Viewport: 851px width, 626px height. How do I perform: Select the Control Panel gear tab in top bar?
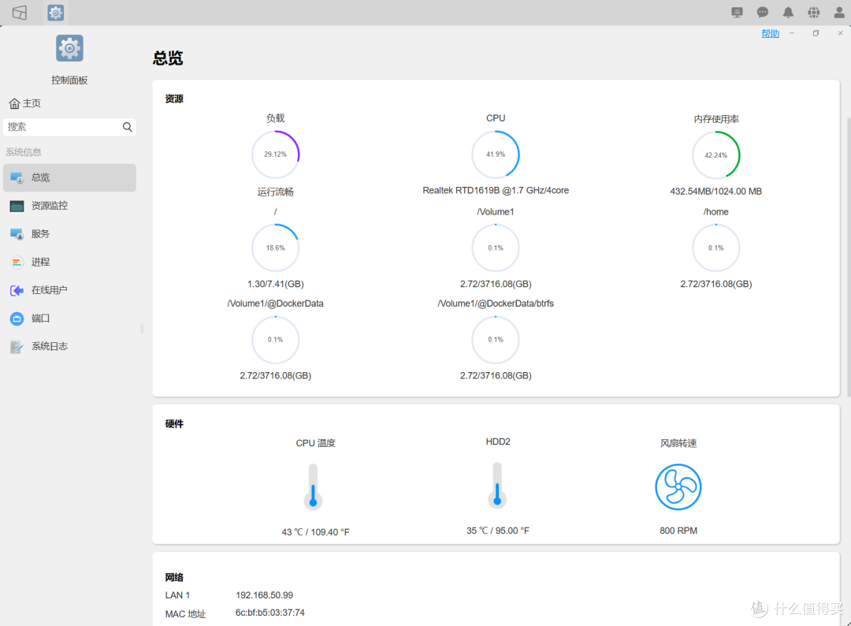[x=55, y=13]
